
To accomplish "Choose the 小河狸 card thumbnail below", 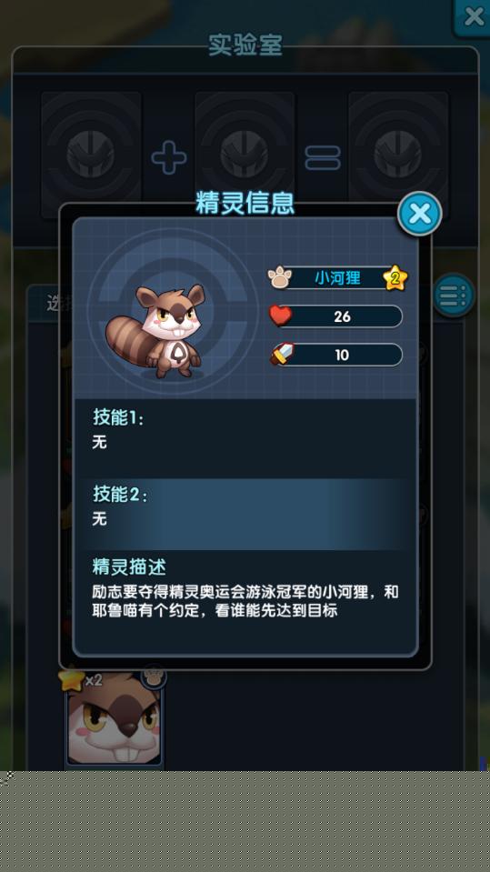I will point(114,717).
